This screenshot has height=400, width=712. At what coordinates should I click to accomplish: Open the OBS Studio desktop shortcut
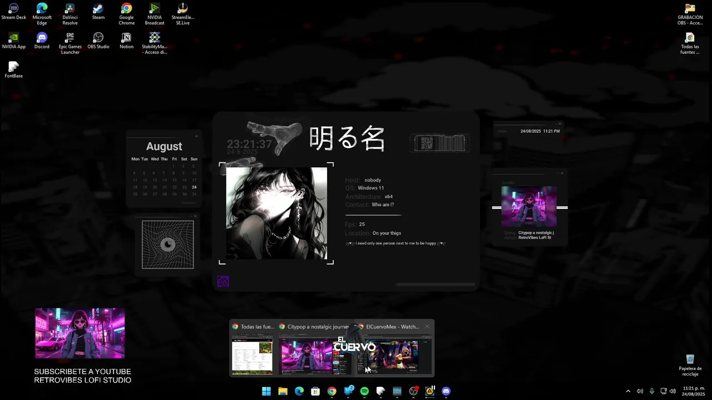point(98,41)
